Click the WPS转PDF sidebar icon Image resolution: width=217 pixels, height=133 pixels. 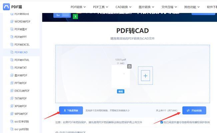(12, 114)
